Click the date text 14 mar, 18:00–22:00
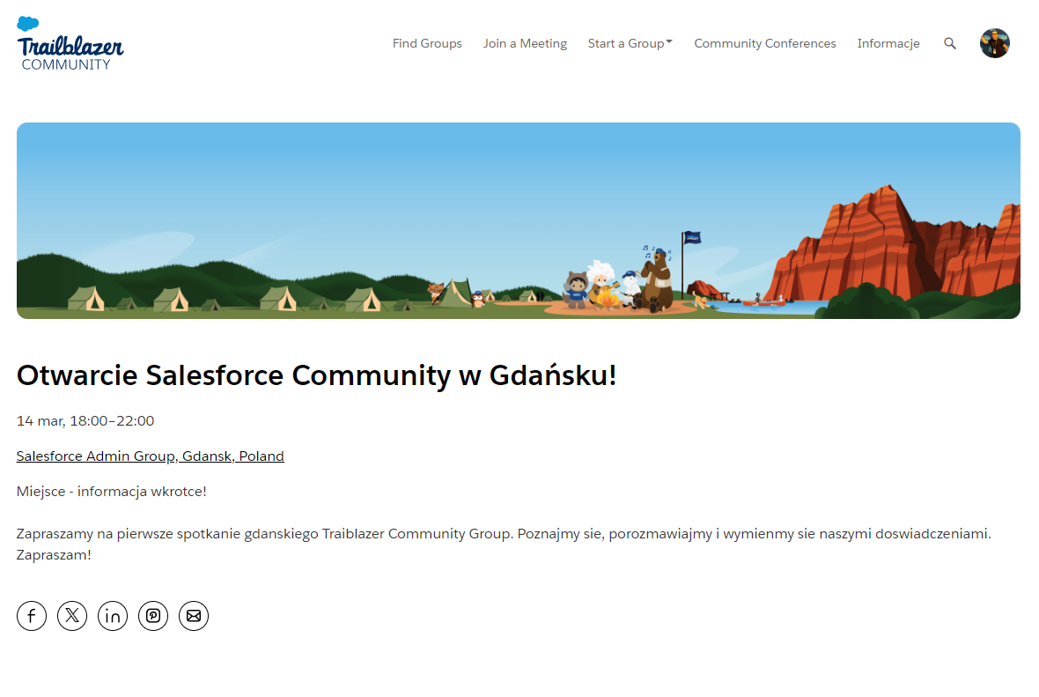 click(85, 421)
